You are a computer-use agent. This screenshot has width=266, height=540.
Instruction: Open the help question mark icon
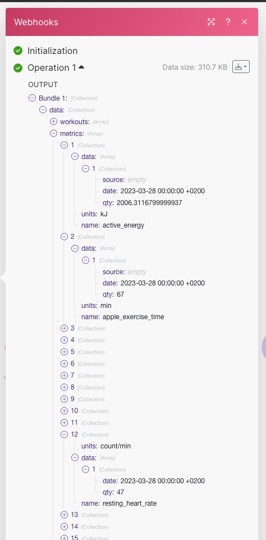[228, 22]
